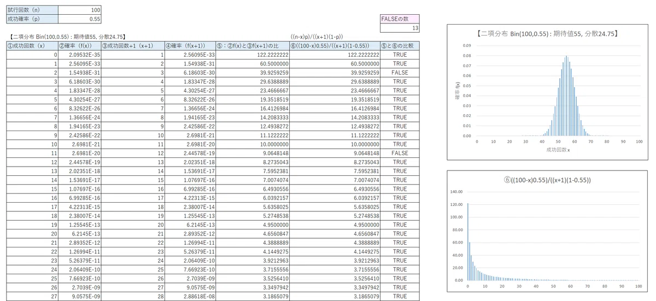
Task: Select the ⑤：②f(x)と③f(x+1)の比 header
Action: click(253, 46)
